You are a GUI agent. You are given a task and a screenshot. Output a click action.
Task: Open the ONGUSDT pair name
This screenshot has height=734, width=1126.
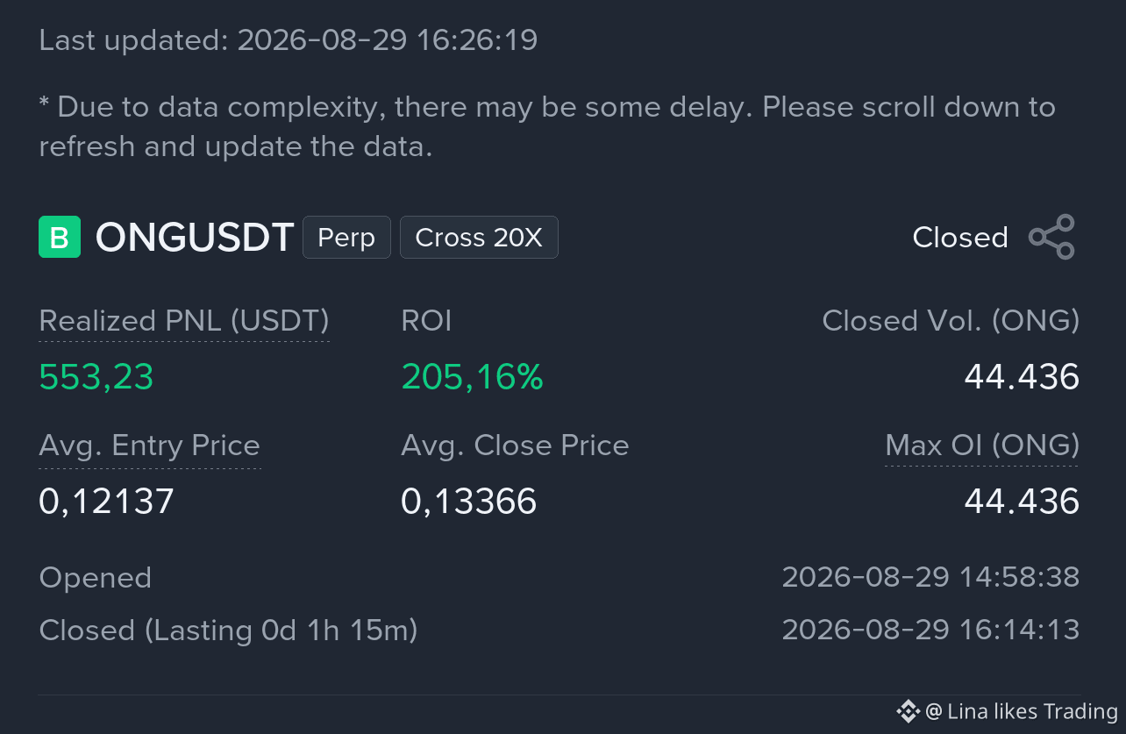pyautogui.click(x=194, y=238)
